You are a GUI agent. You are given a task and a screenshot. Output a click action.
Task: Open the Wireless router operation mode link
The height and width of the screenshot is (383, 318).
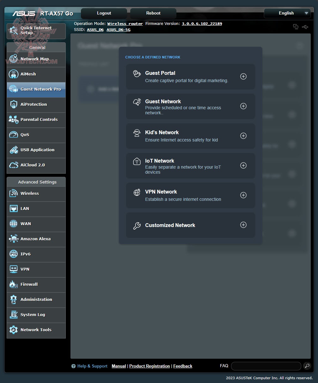(x=125, y=24)
